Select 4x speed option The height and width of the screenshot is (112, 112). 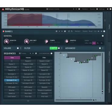(x=101, y=43)
